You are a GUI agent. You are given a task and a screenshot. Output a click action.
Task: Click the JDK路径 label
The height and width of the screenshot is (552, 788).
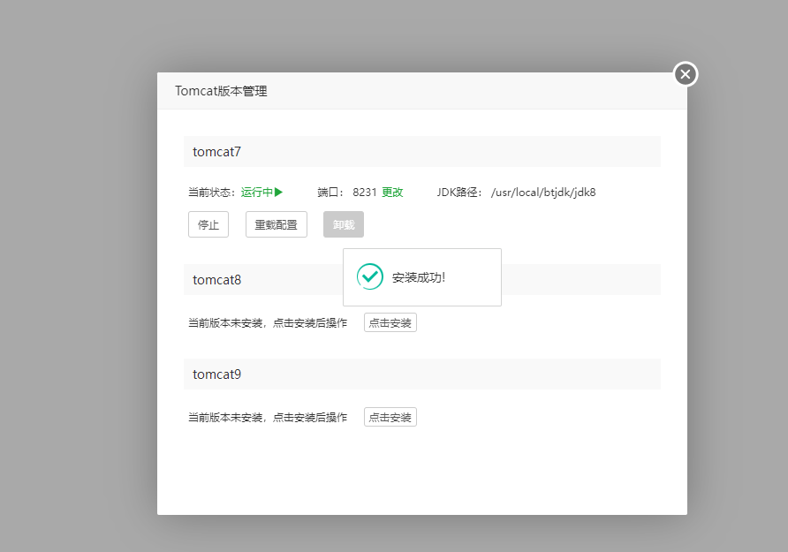click(x=460, y=193)
